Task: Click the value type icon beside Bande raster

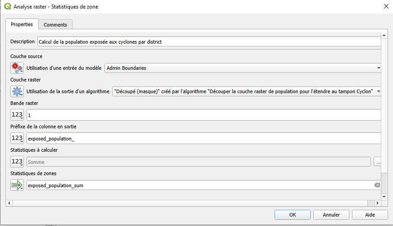Action: [x=17, y=115]
